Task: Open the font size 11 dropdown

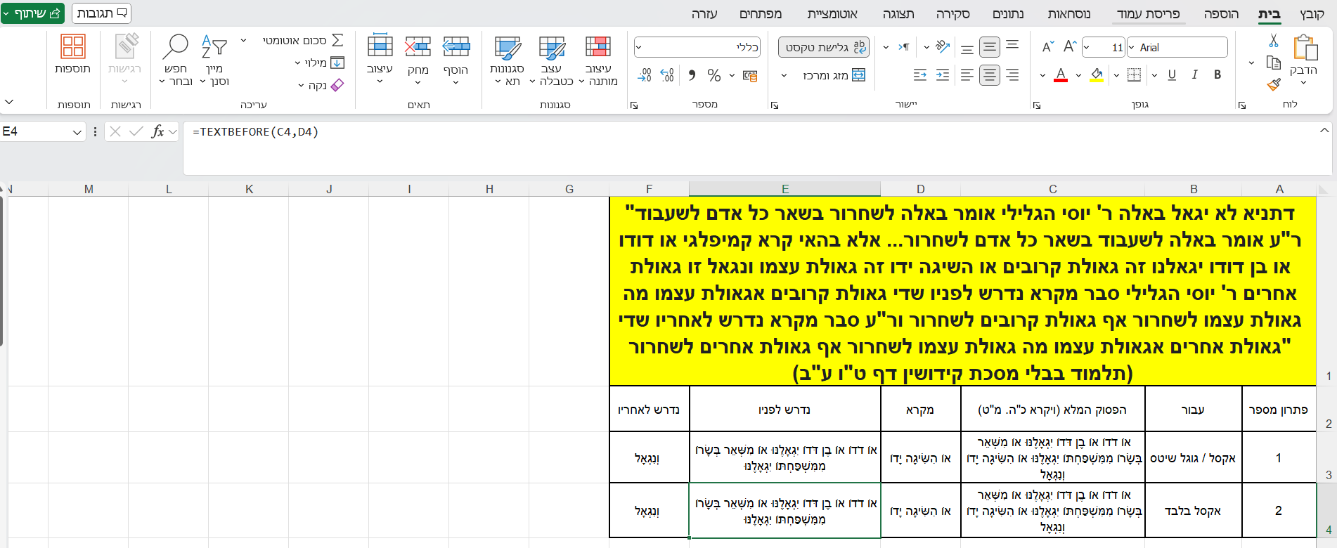Action: [1087, 47]
